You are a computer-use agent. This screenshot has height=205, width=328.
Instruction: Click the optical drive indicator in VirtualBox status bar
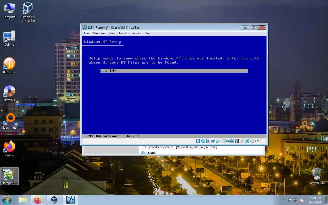(203, 141)
